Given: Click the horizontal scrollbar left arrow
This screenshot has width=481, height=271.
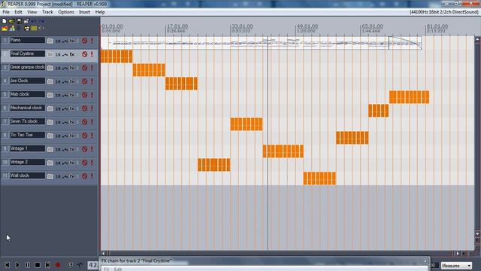Looking at the screenshot, I should coord(104,254).
